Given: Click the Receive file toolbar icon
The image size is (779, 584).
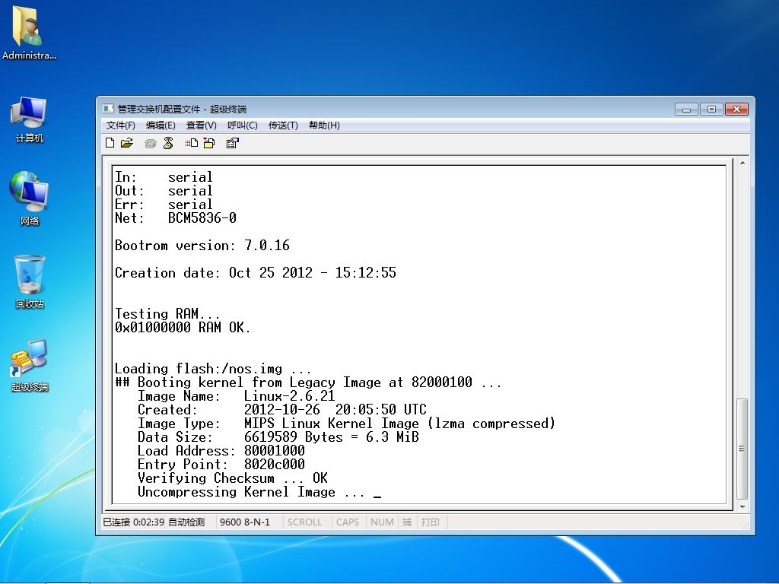Looking at the screenshot, I should click(x=209, y=143).
